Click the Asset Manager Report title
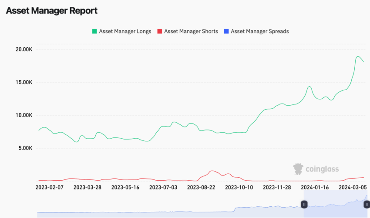This screenshot has width=370, height=218. (52, 10)
